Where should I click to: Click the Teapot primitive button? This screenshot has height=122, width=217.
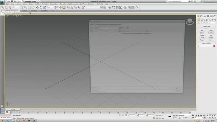pos(202,40)
